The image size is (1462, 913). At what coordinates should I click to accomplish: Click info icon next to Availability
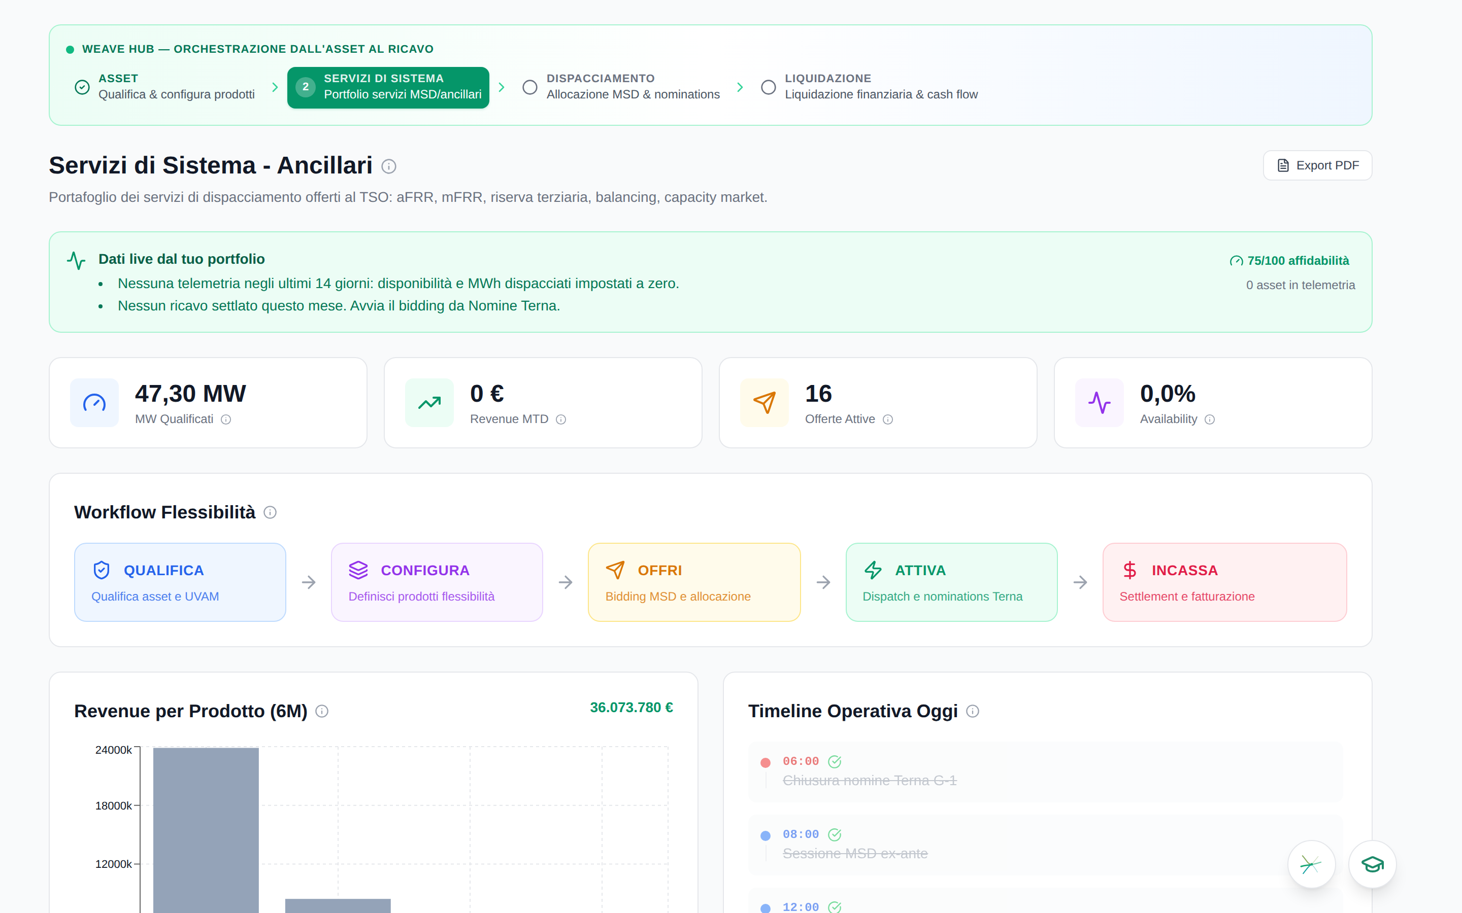1210,419
